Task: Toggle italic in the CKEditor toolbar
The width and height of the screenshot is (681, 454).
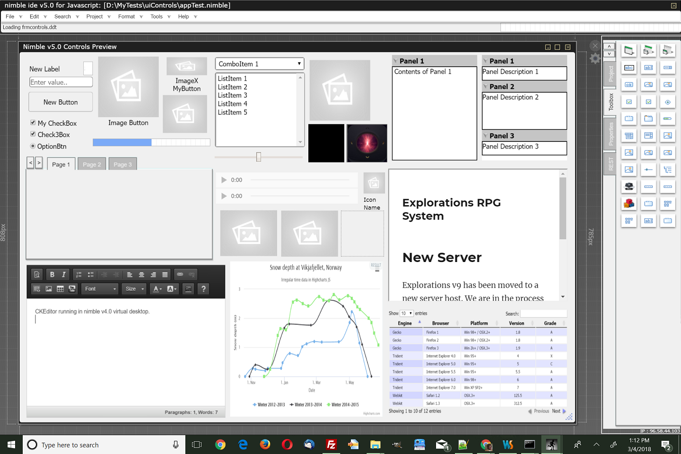Action: coord(64,274)
